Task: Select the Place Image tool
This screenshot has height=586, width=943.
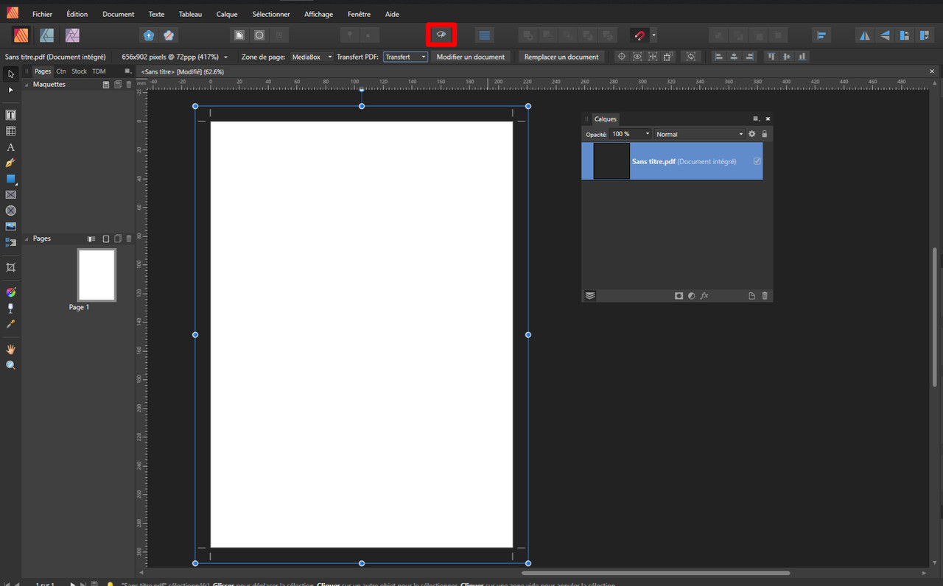Action: pyautogui.click(x=10, y=226)
